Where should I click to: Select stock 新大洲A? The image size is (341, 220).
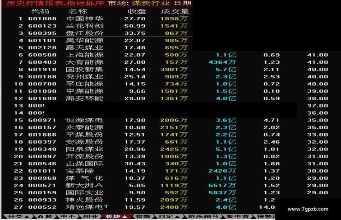(x=84, y=185)
